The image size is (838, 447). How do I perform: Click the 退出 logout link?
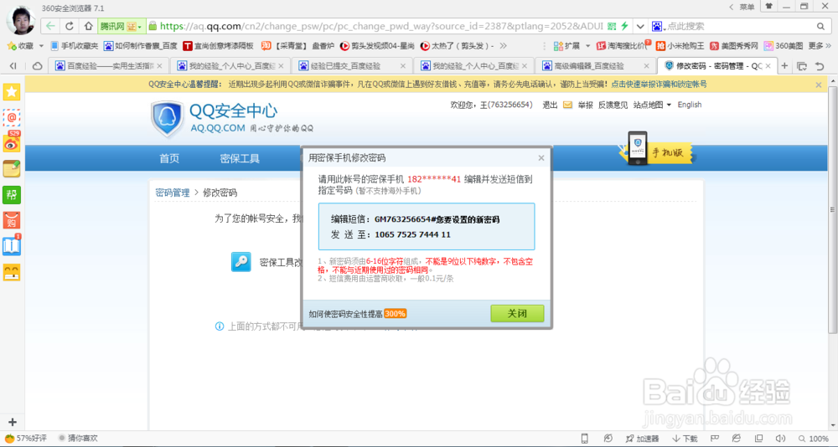550,105
